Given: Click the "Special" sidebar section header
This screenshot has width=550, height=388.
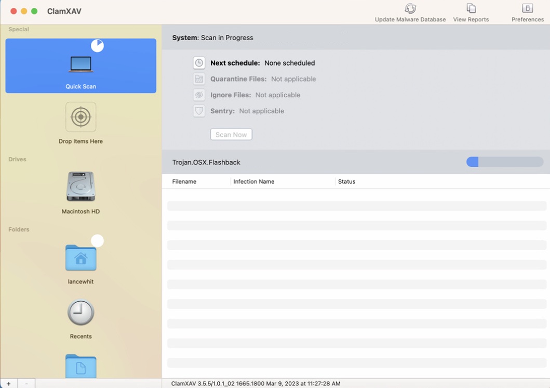Looking at the screenshot, I should coord(19,29).
